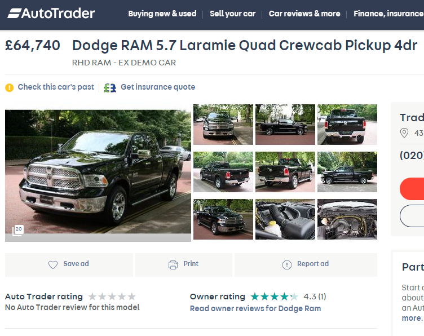Click Check this car's past link

pos(56,87)
